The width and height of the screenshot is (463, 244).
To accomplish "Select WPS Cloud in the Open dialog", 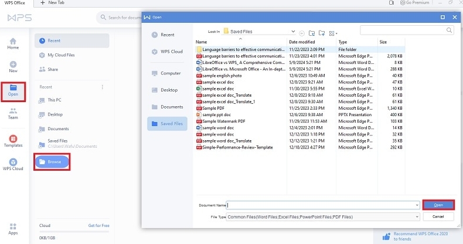I will (167, 52).
